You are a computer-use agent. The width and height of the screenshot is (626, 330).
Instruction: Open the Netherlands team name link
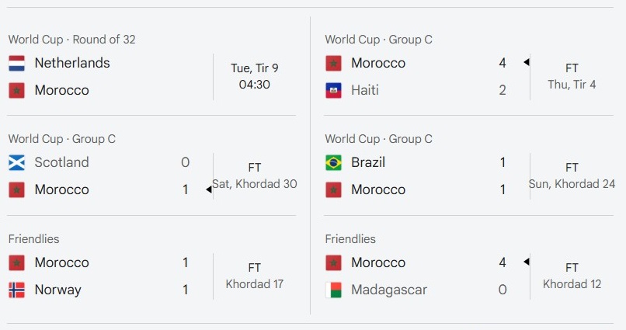[x=72, y=63]
